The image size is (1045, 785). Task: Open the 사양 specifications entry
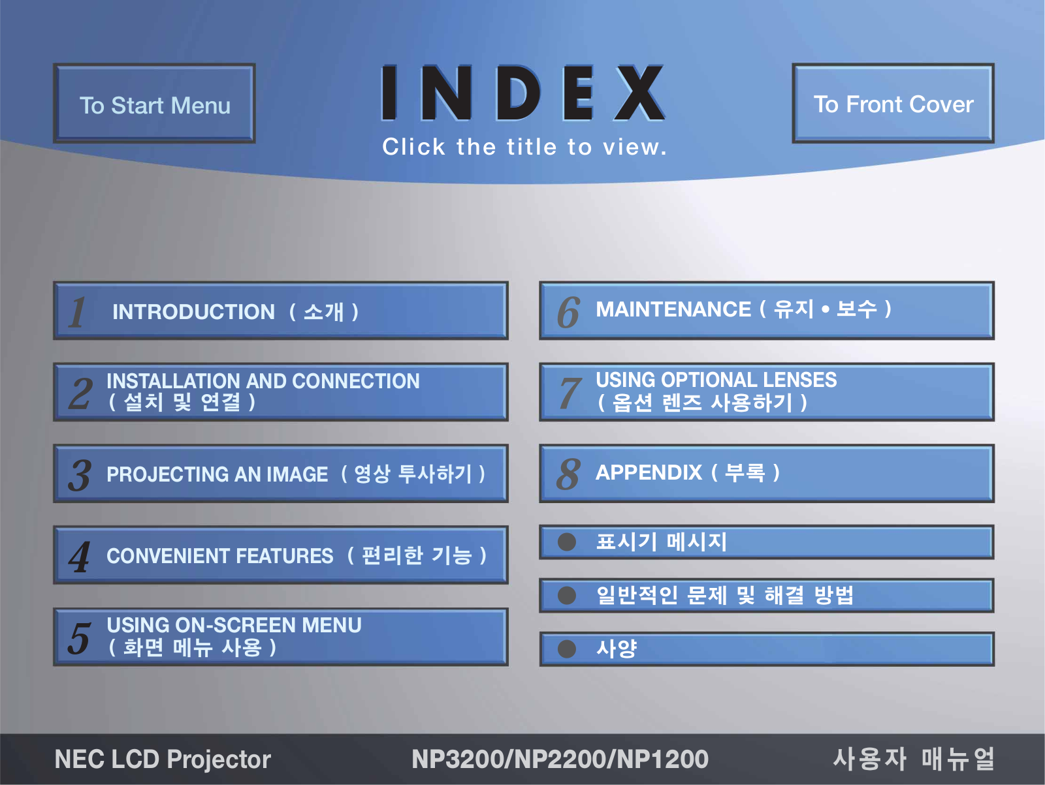point(767,649)
